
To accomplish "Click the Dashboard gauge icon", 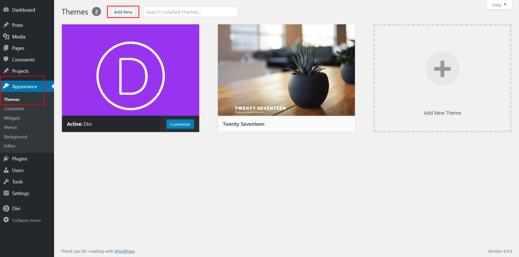I will point(6,10).
